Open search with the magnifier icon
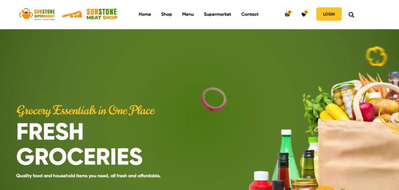The height and width of the screenshot is (190, 399). 351,14
